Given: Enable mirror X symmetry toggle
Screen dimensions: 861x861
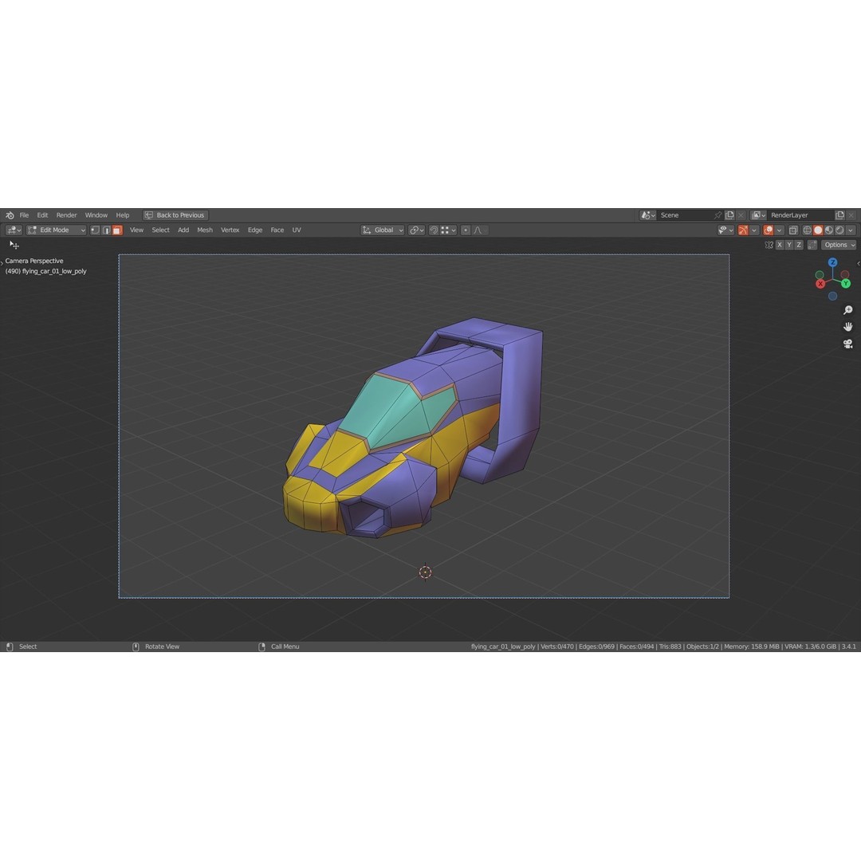Looking at the screenshot, I should [779, 245].
